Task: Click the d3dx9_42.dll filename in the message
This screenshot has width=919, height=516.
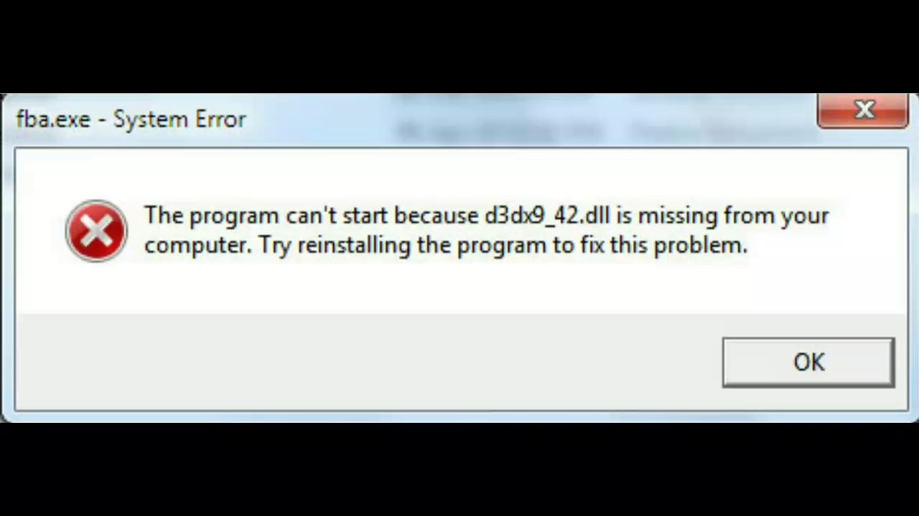Action: click(547, 216)
